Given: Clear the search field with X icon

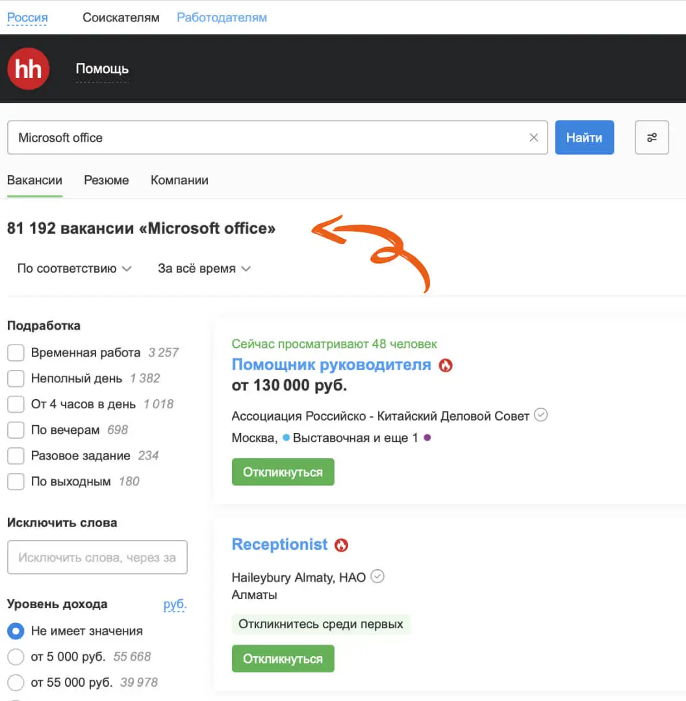Looking at the screenshot, I should (x=534, y=138).
